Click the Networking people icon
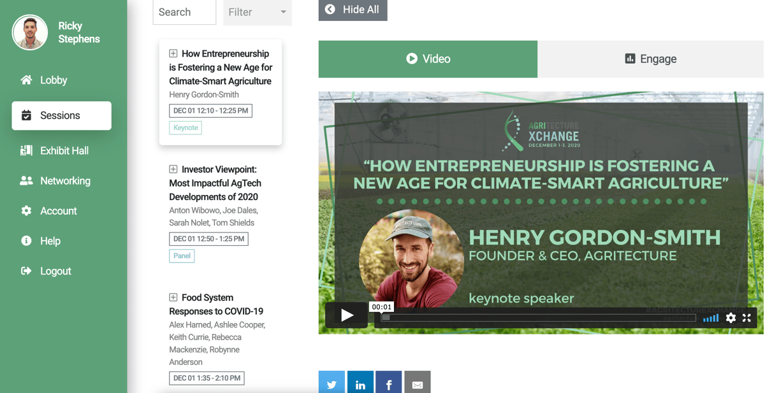 point(26,181)
